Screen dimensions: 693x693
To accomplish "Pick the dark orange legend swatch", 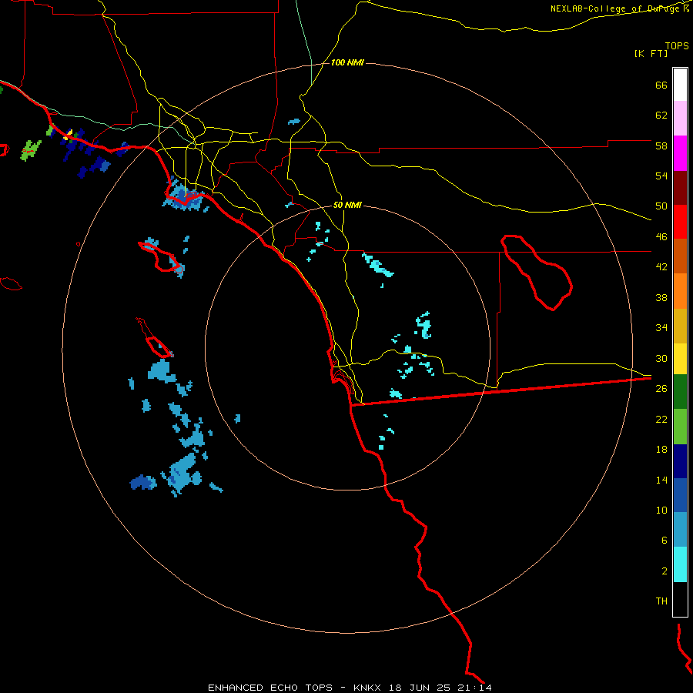I will (680, 256).
